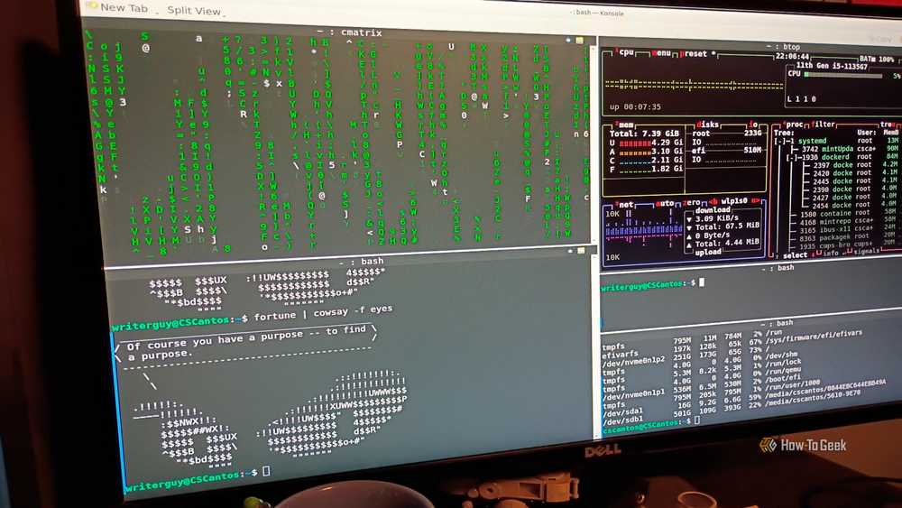
Task: Click the btop pane title header
Action: coord(784,47)
